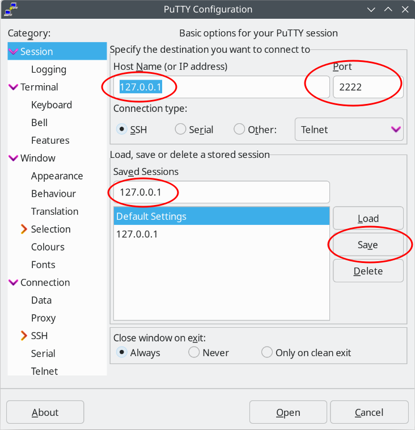Image resolution: width=415 pixels, height=430 pixels.
Task: Click into the Port field
Action: [x=367, y=87]
